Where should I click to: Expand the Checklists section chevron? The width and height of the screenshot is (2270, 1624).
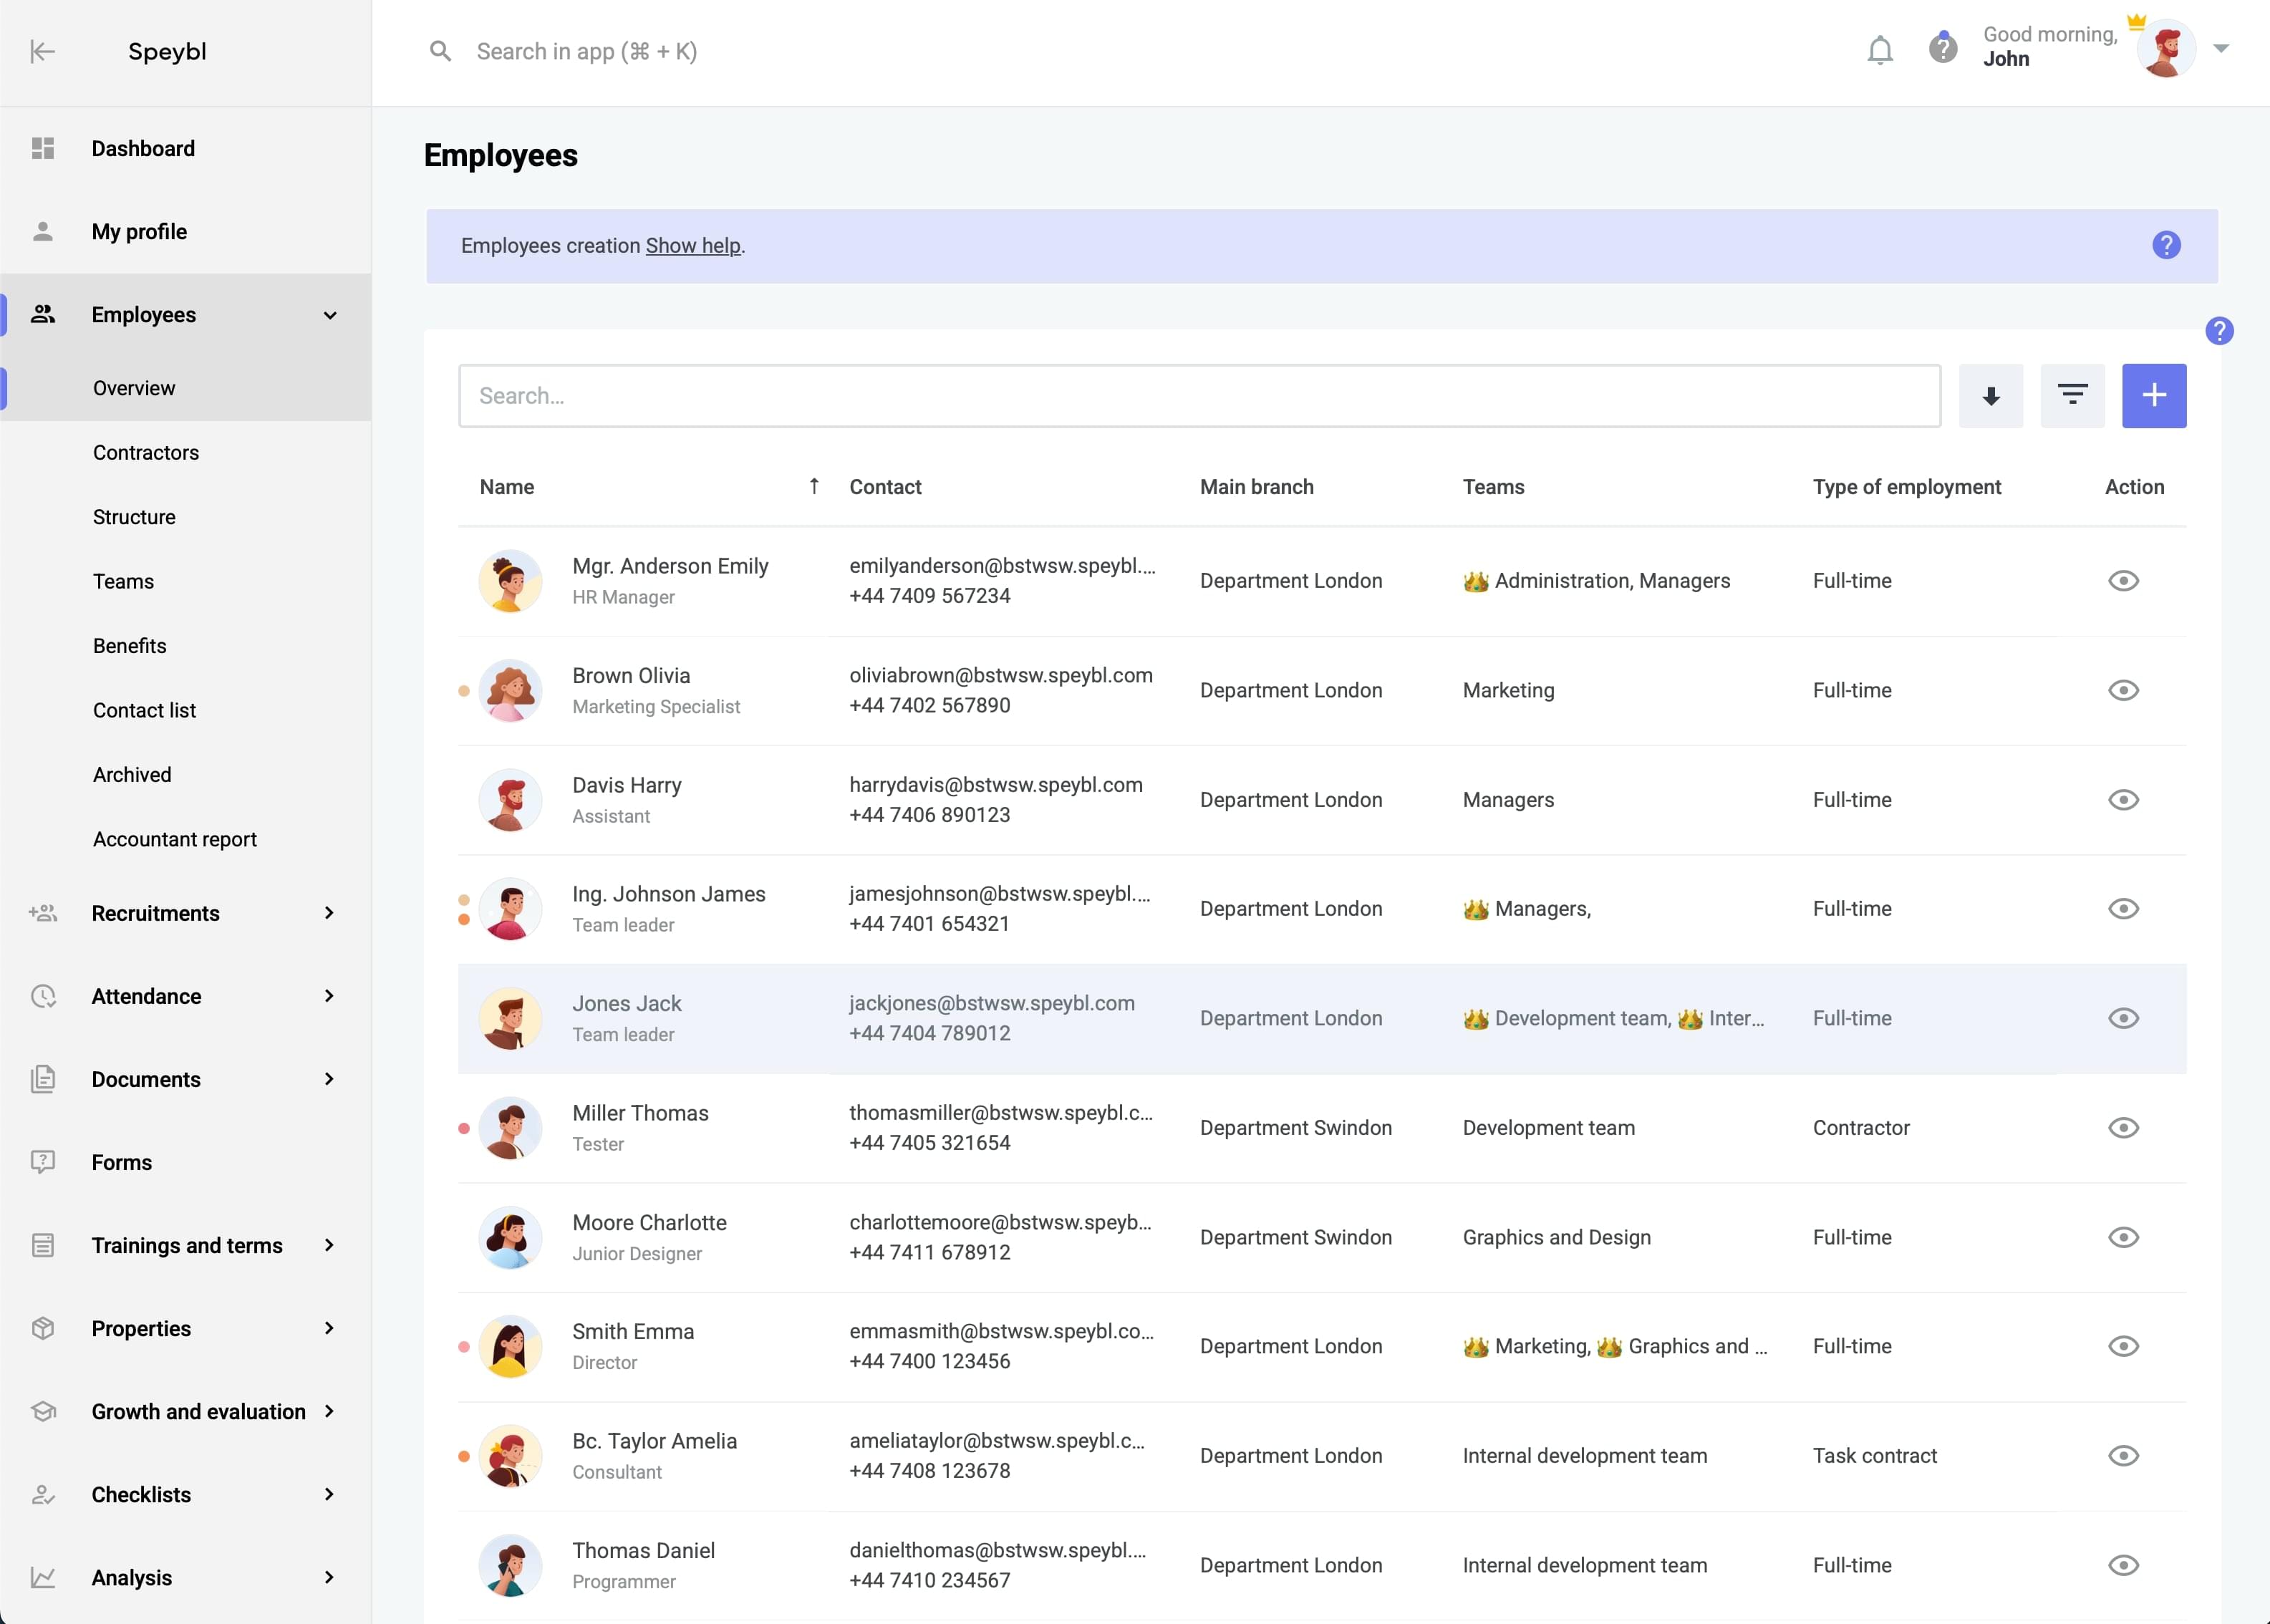[329, 1494]
